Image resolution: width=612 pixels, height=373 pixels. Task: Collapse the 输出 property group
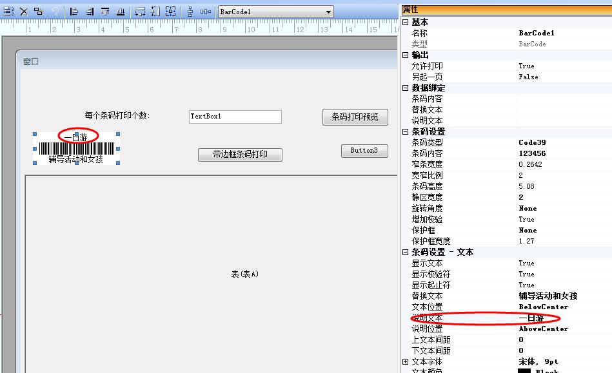click(x=405, y=55)
